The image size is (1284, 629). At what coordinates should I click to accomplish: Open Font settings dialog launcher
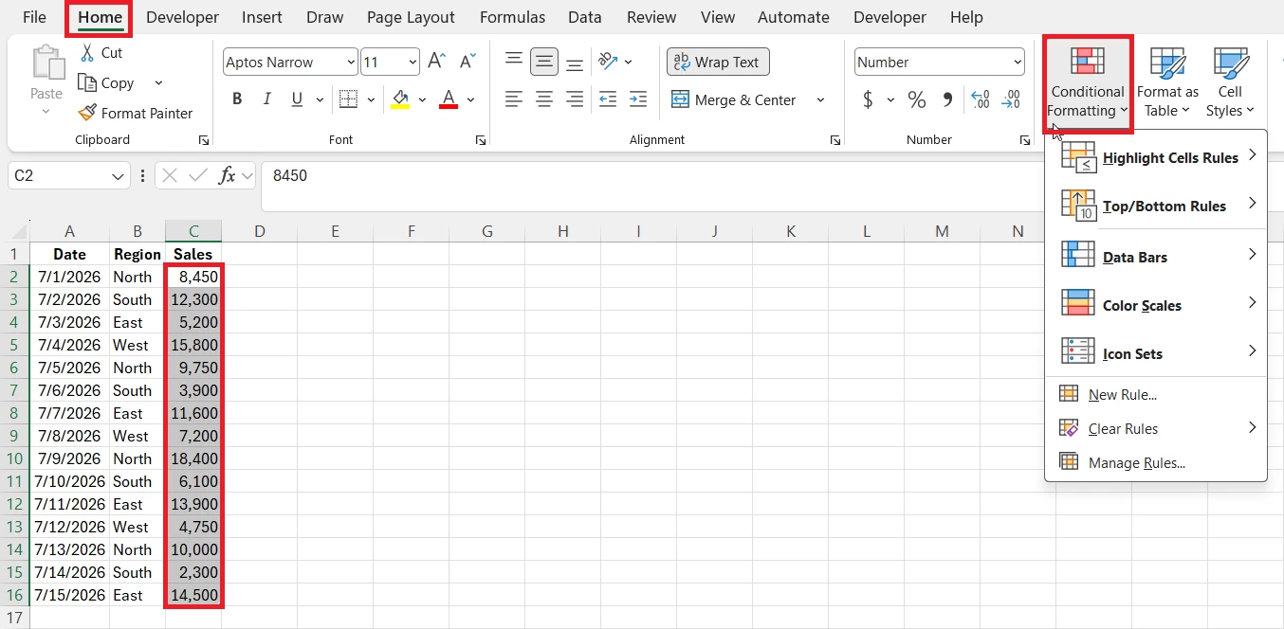(x=481, y=140)
